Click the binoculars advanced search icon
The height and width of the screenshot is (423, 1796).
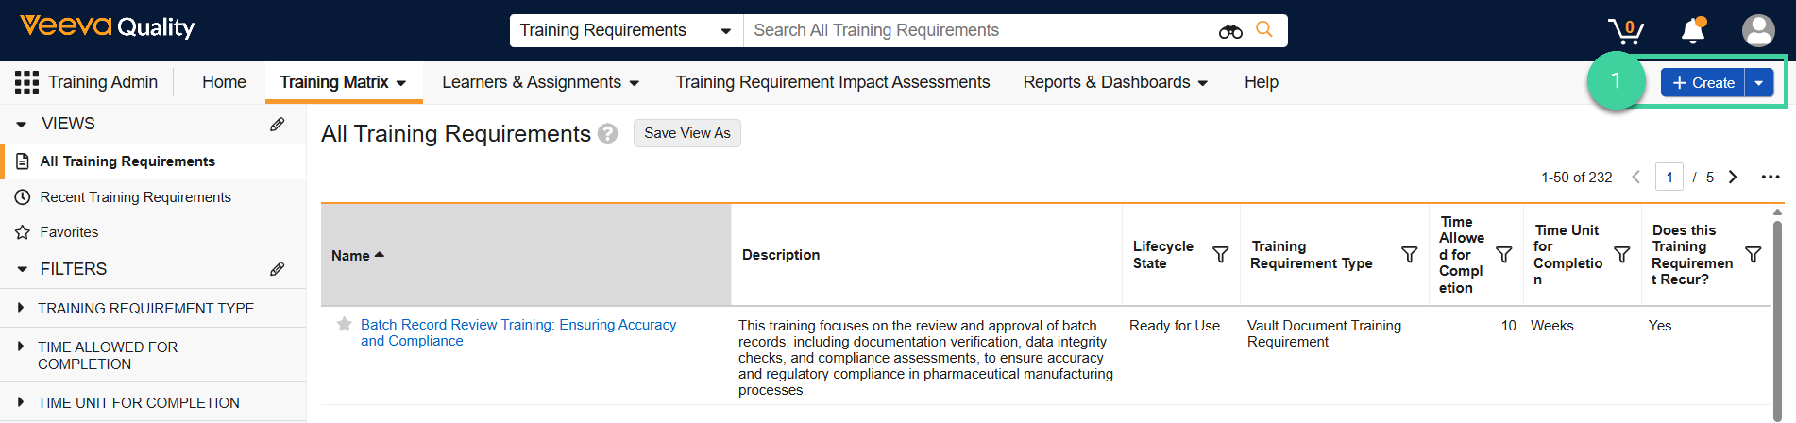1230,31
